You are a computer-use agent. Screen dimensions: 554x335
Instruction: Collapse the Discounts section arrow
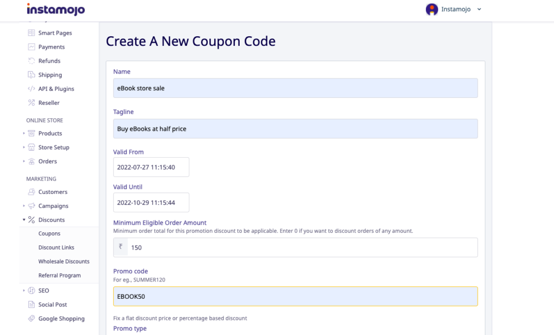tap(24, 220)
